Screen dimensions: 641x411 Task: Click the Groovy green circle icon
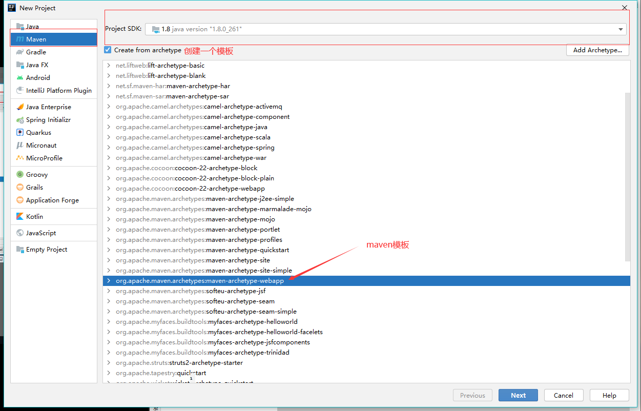click(x=20, y=175)
